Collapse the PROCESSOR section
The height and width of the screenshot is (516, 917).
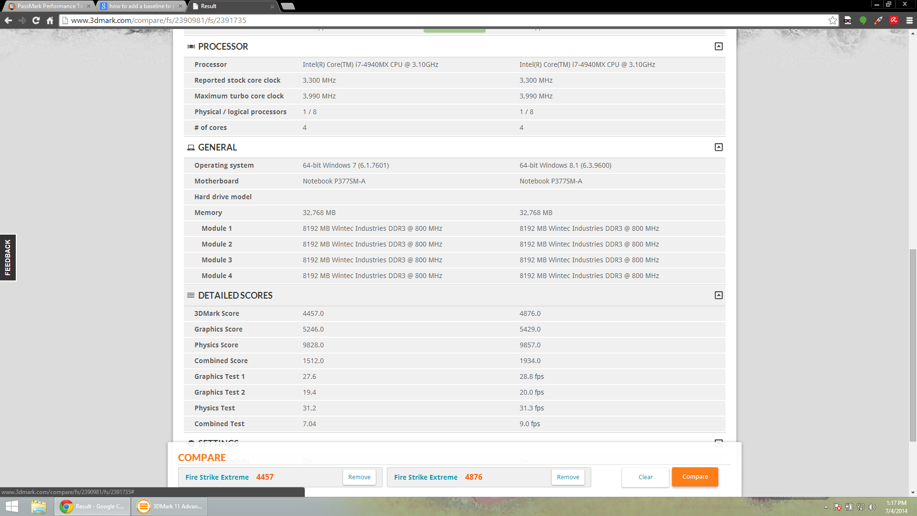pos(718,46)
